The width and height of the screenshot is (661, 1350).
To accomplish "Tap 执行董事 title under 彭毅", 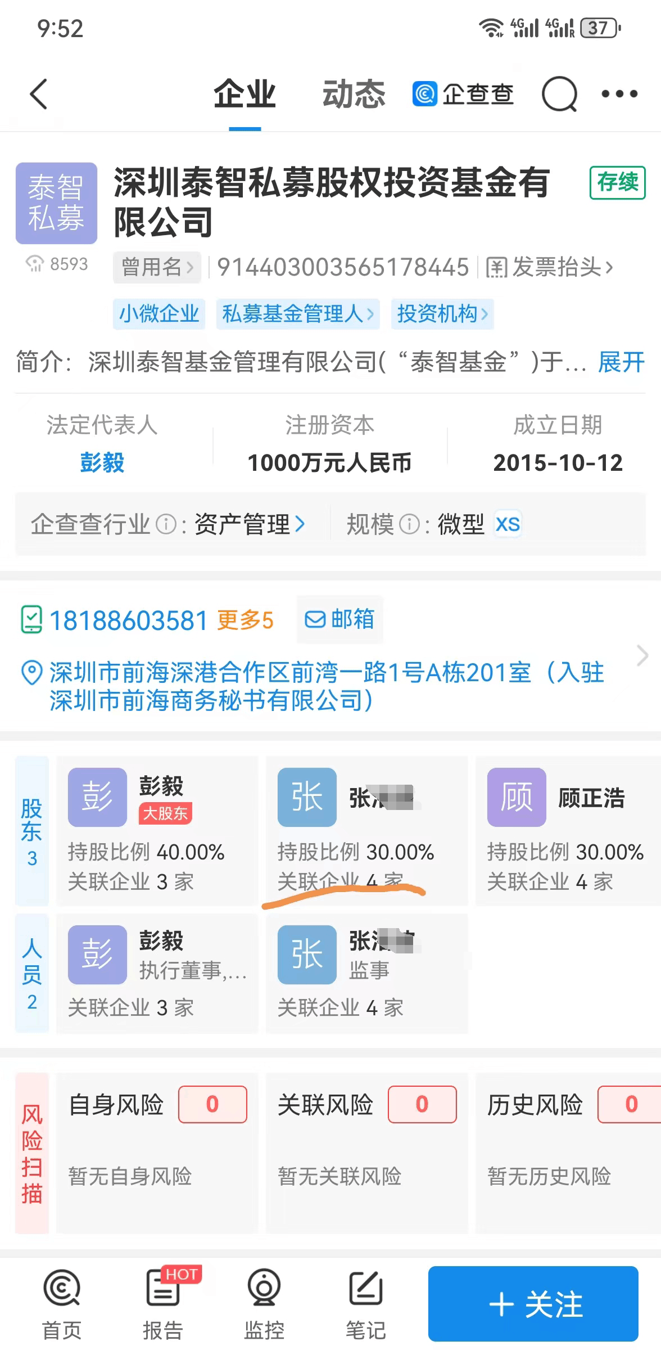I will pyautogui.click(x=193, y=970).
